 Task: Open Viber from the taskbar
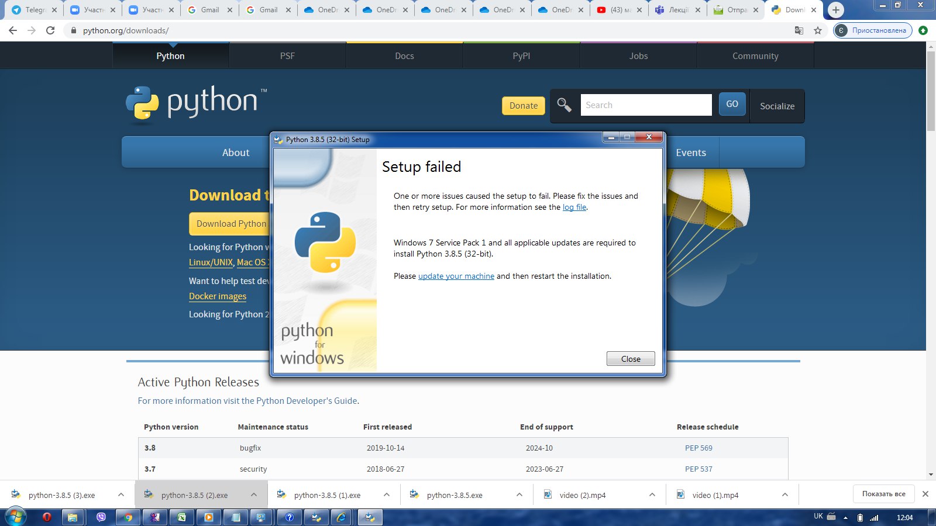(x=101, y=517)
